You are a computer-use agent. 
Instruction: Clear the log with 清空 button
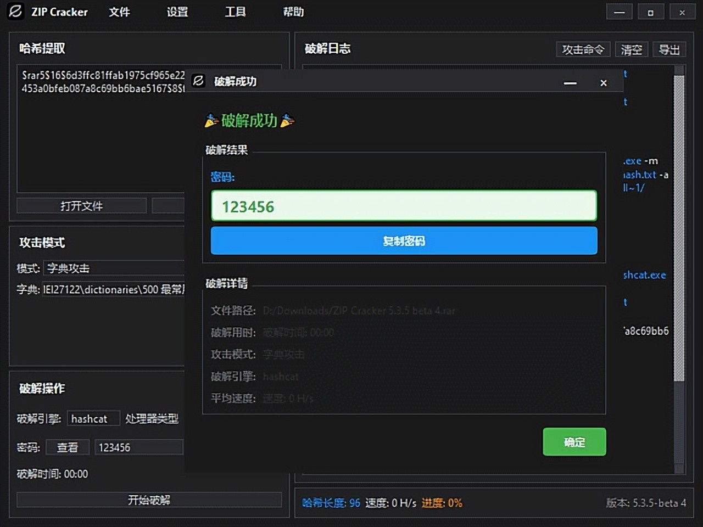[631, 49]
